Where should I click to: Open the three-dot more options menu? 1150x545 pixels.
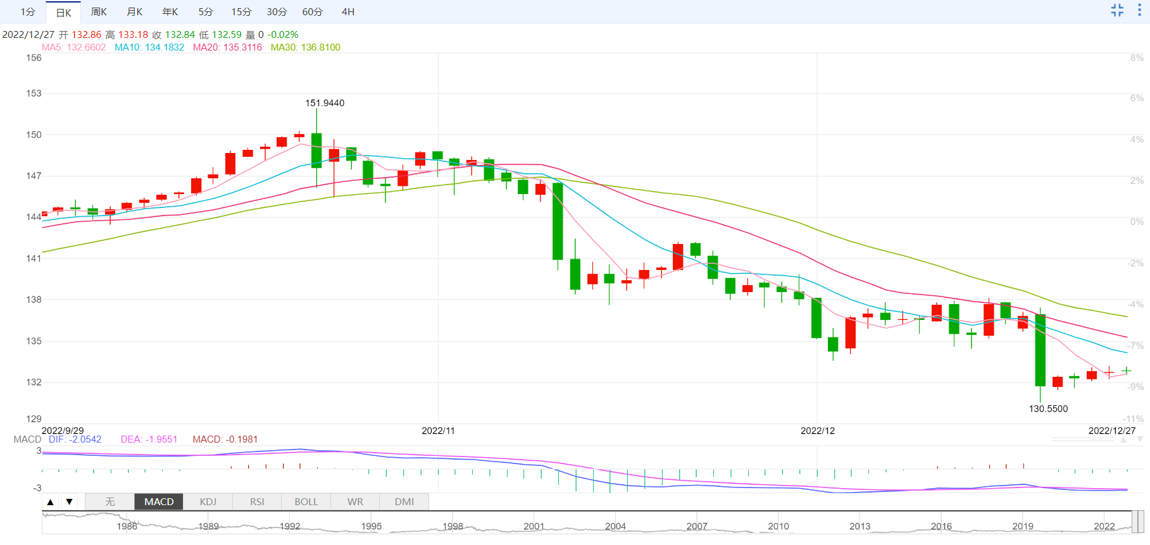click(x=1139, y=10)
